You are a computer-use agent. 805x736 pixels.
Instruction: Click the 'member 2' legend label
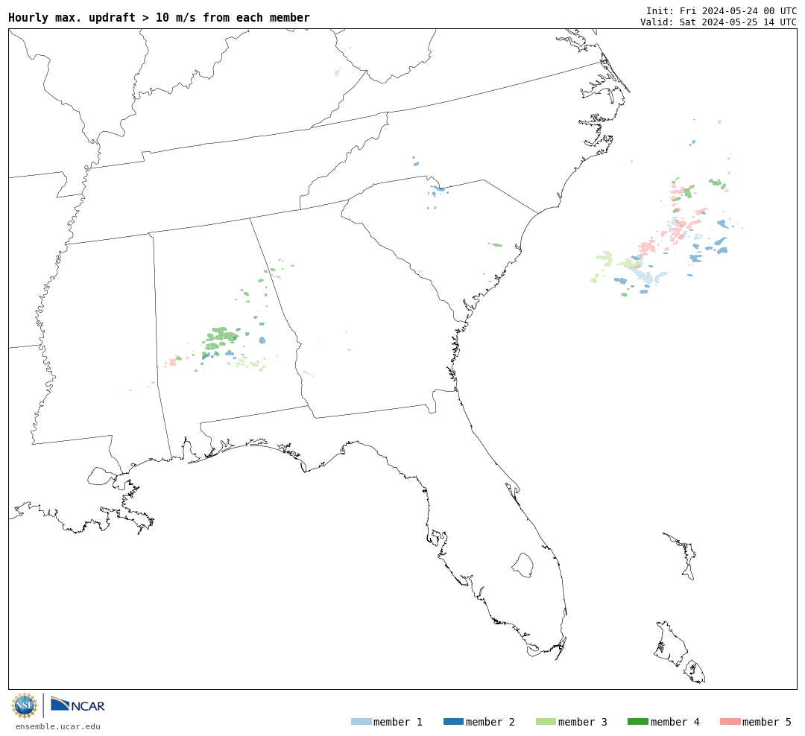[x=490, y=722]
